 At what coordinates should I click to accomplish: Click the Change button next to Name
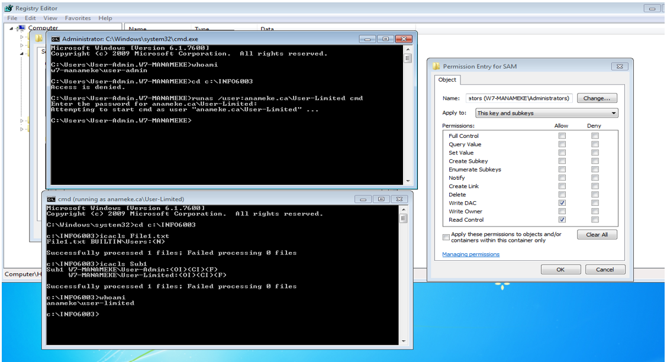coord(598,98)
